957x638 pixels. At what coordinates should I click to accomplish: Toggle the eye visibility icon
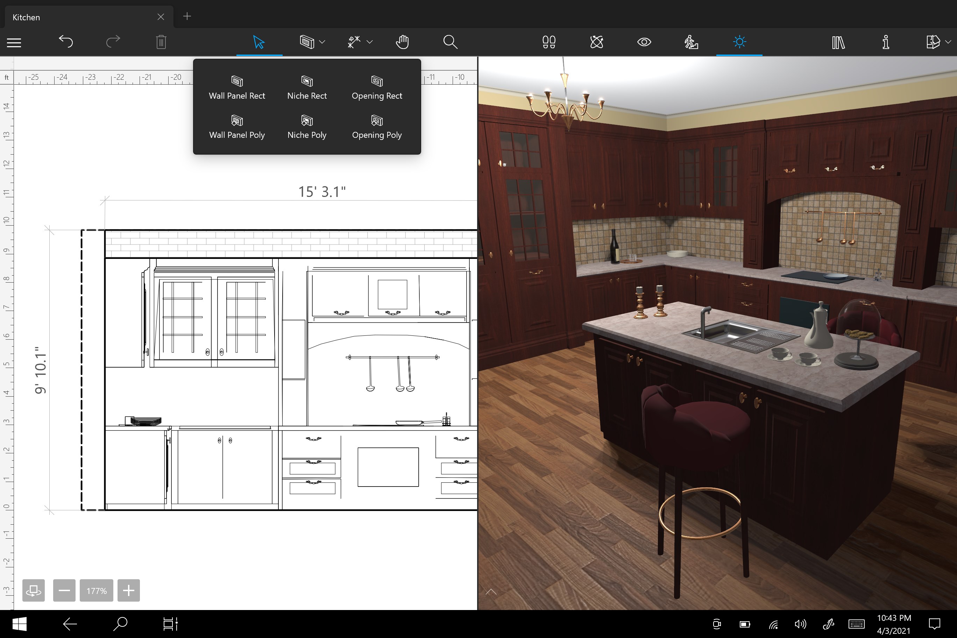(644, 42)
